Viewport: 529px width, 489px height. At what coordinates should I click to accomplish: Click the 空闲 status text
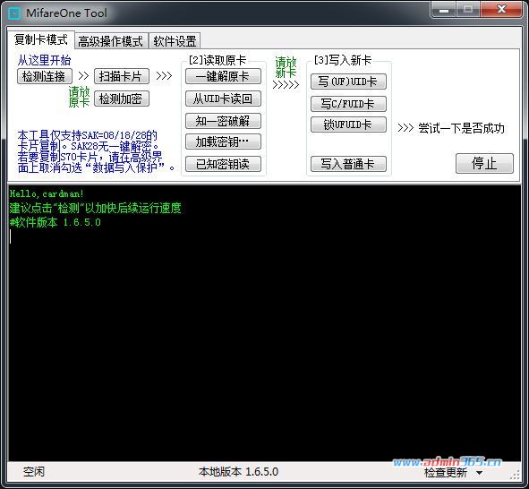pos(34,471)
